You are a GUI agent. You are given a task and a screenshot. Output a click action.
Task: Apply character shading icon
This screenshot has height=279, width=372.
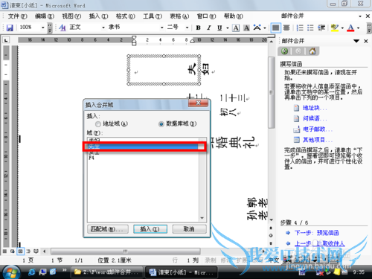pyautogui.click(x=246, y=28)
